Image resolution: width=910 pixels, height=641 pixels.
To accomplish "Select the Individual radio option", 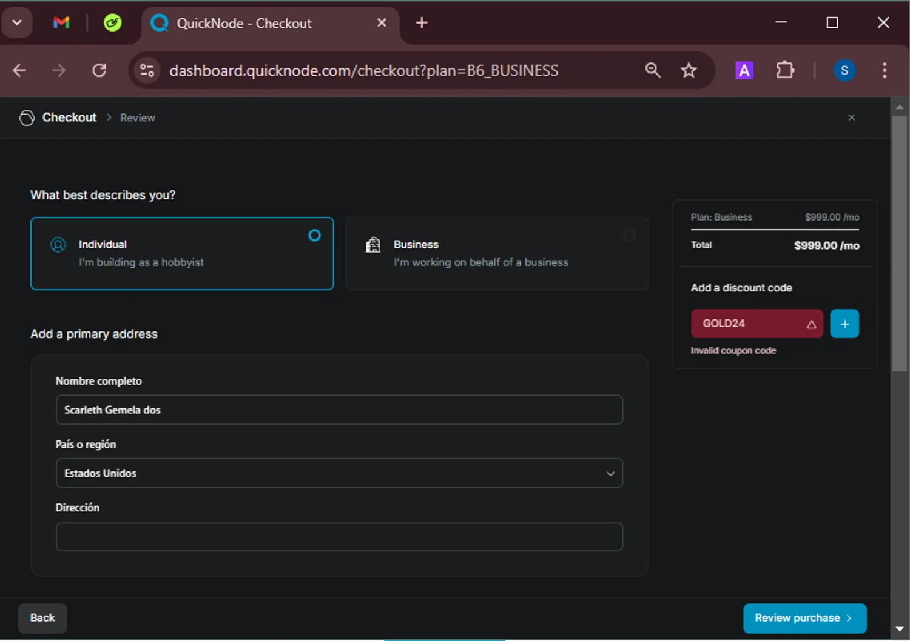I will click(314, 235).
